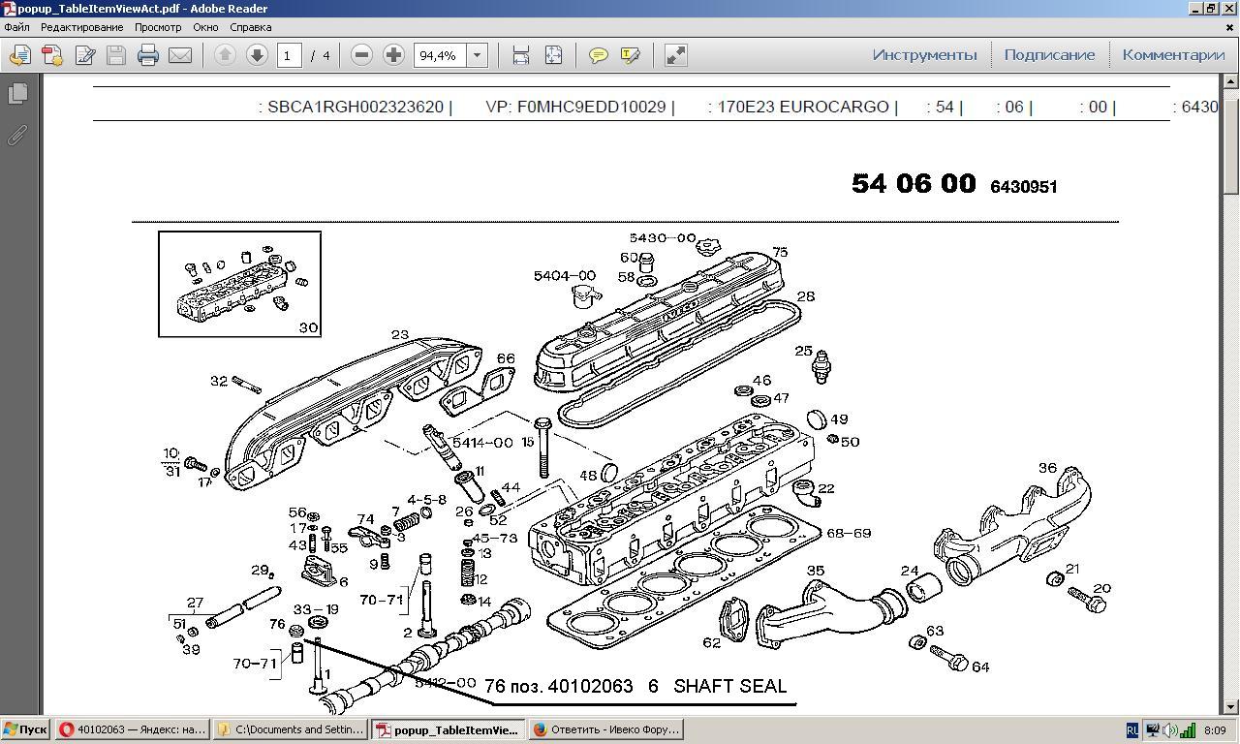Click the heading text 54 06 00
The height and width of the screenshot is (744, 1240).
pyautogui.click(x=914, y=183)
